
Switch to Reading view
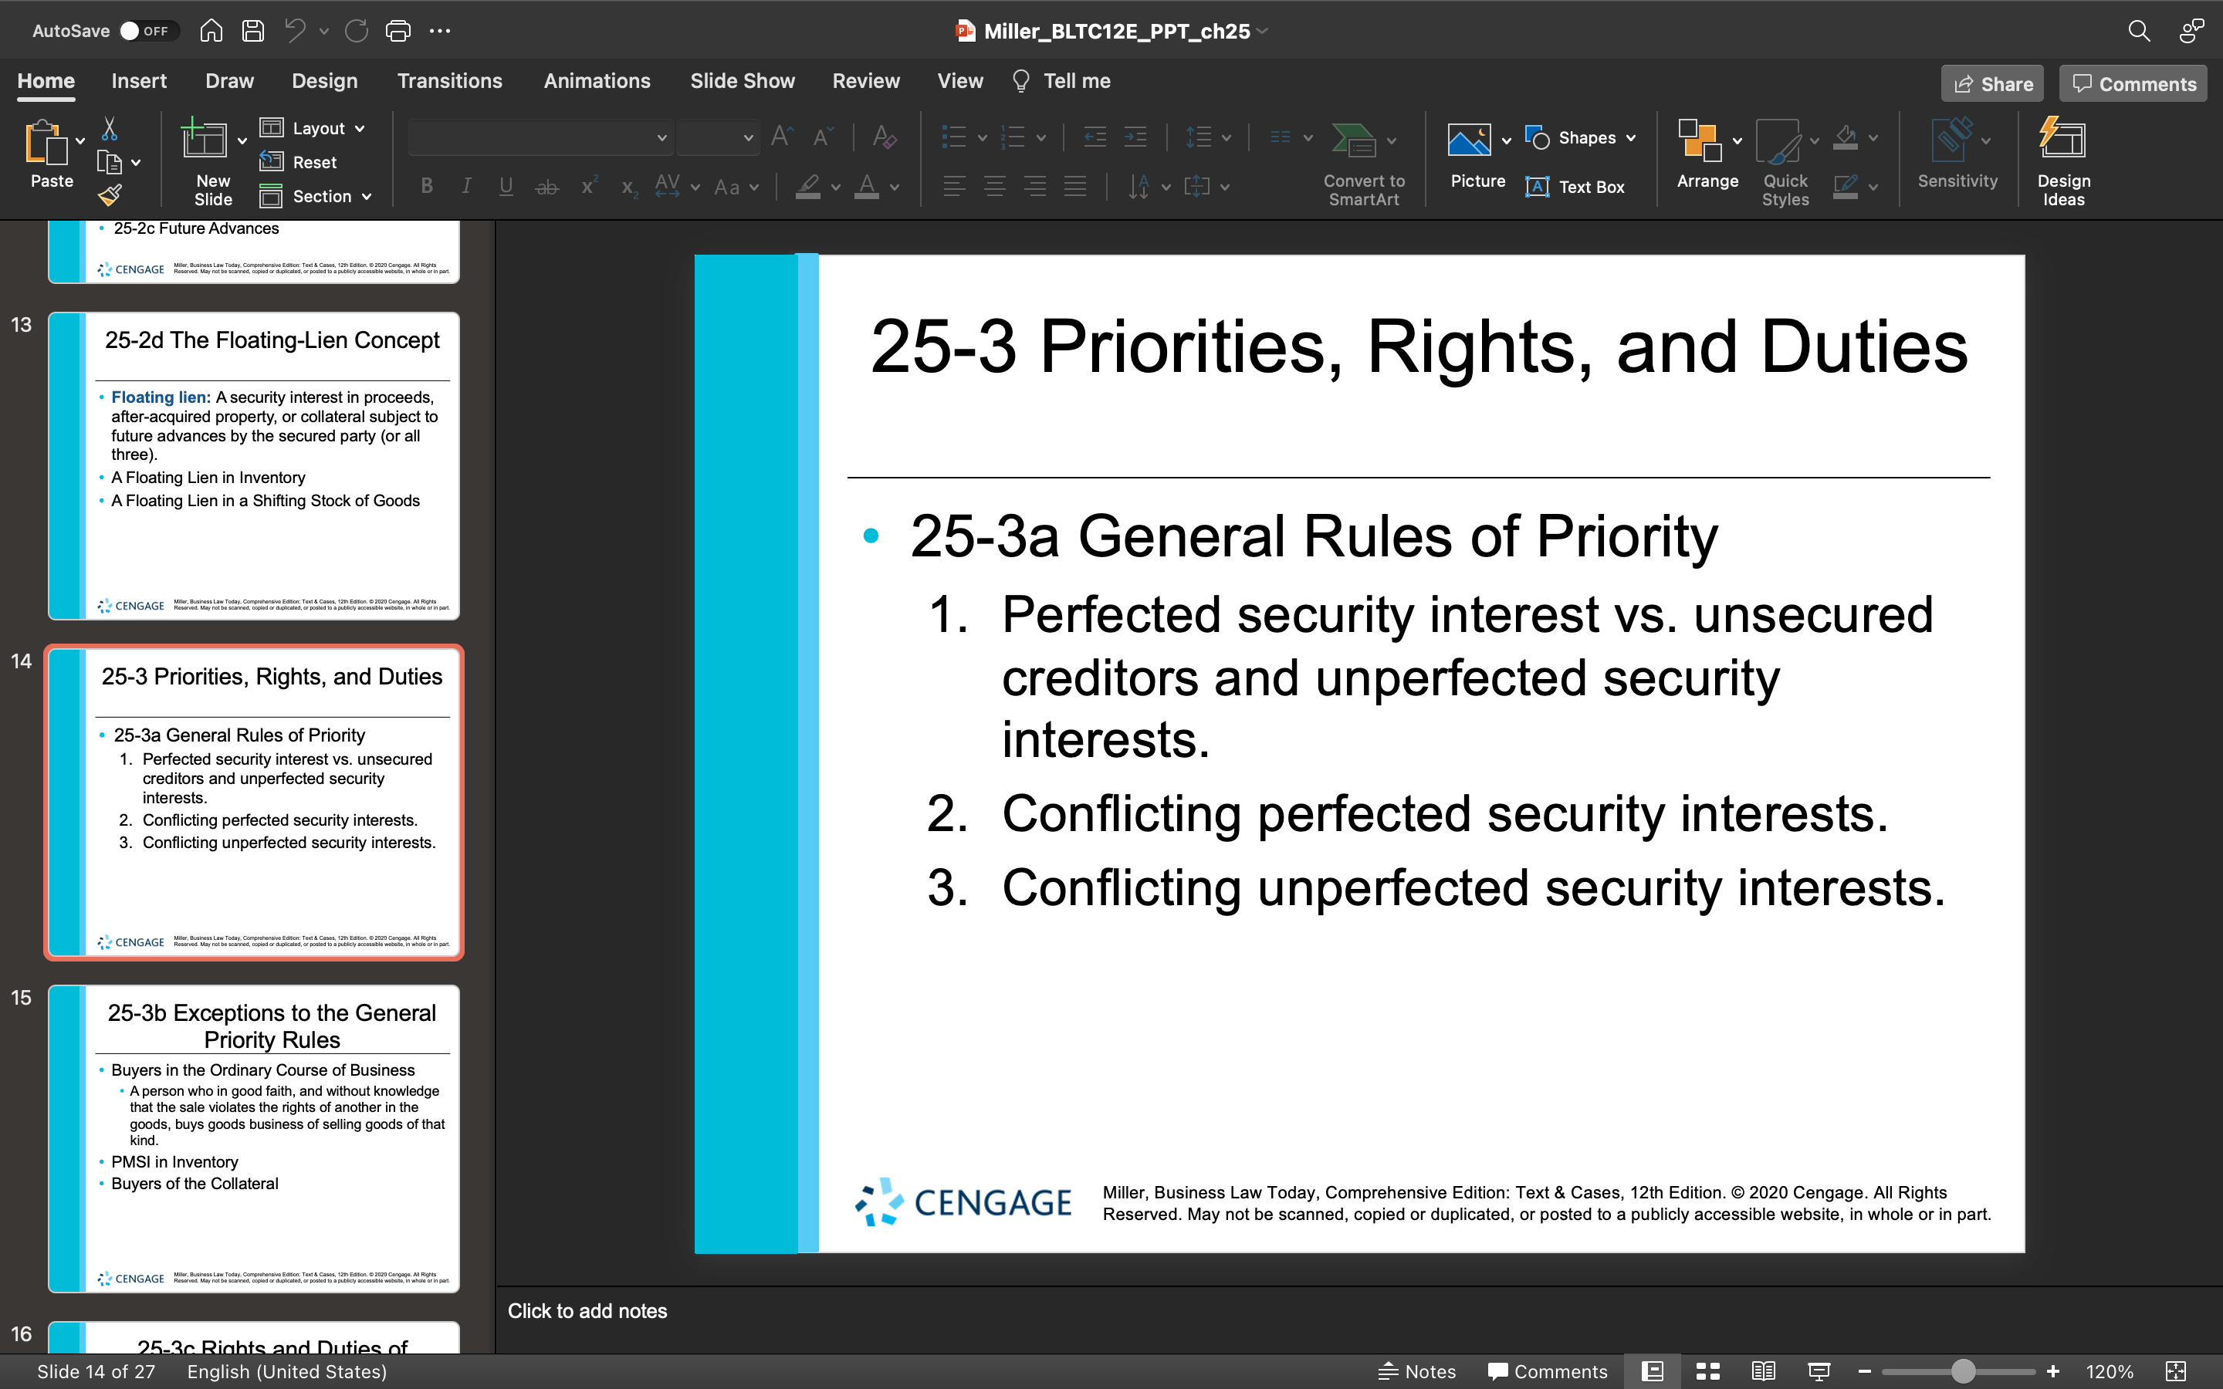click(x=1763, y=1370)
